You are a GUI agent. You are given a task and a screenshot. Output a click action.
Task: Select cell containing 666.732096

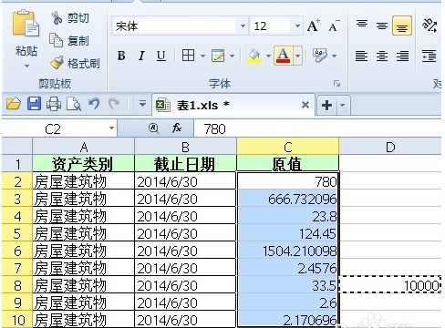pos(288,199)
